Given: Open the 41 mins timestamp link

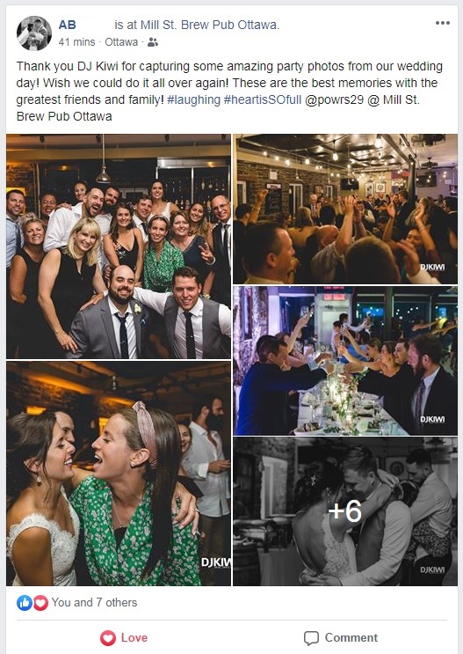Looking at the screenshot, I should point(76,42).
